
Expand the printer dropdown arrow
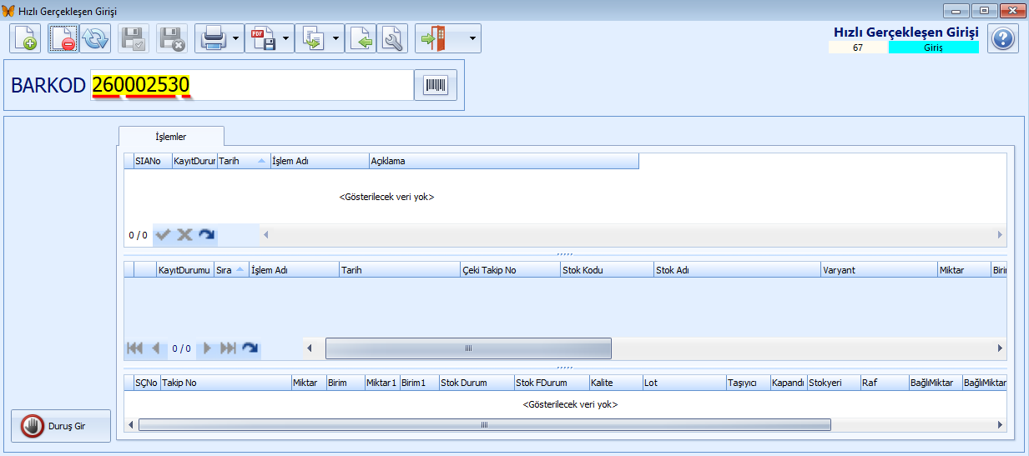tap(237, 38)
